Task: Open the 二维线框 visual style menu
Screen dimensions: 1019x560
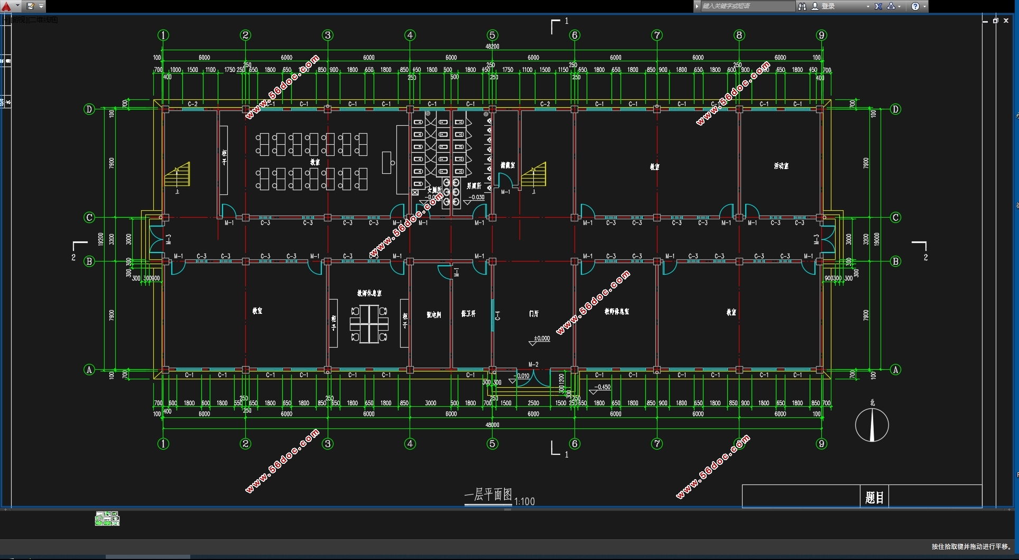Action: pyautogui.click(x=44, y=20)
